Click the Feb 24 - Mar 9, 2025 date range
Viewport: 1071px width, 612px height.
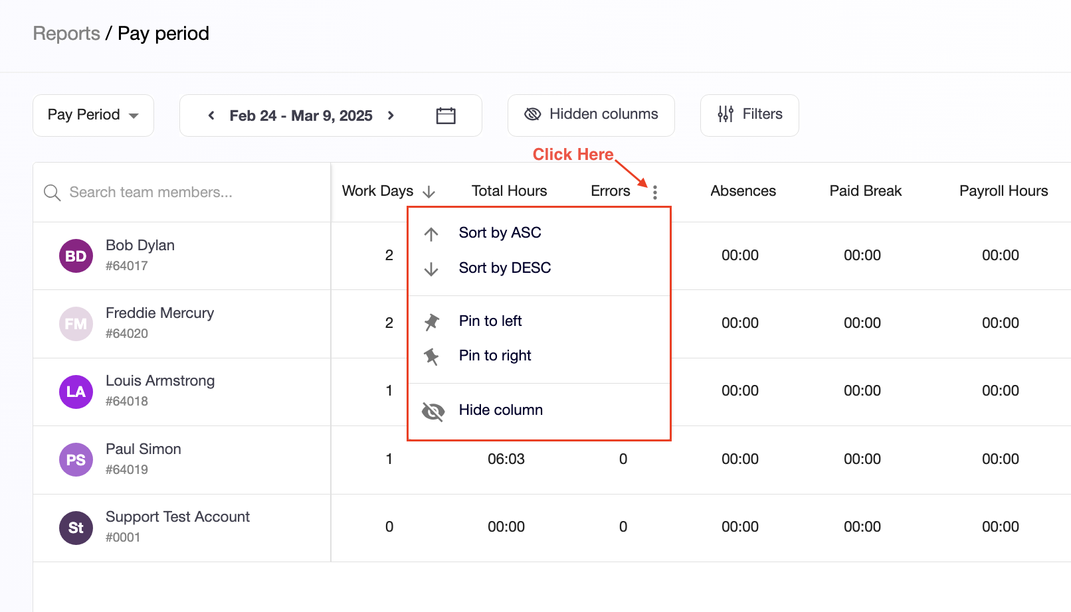[301, 116]
